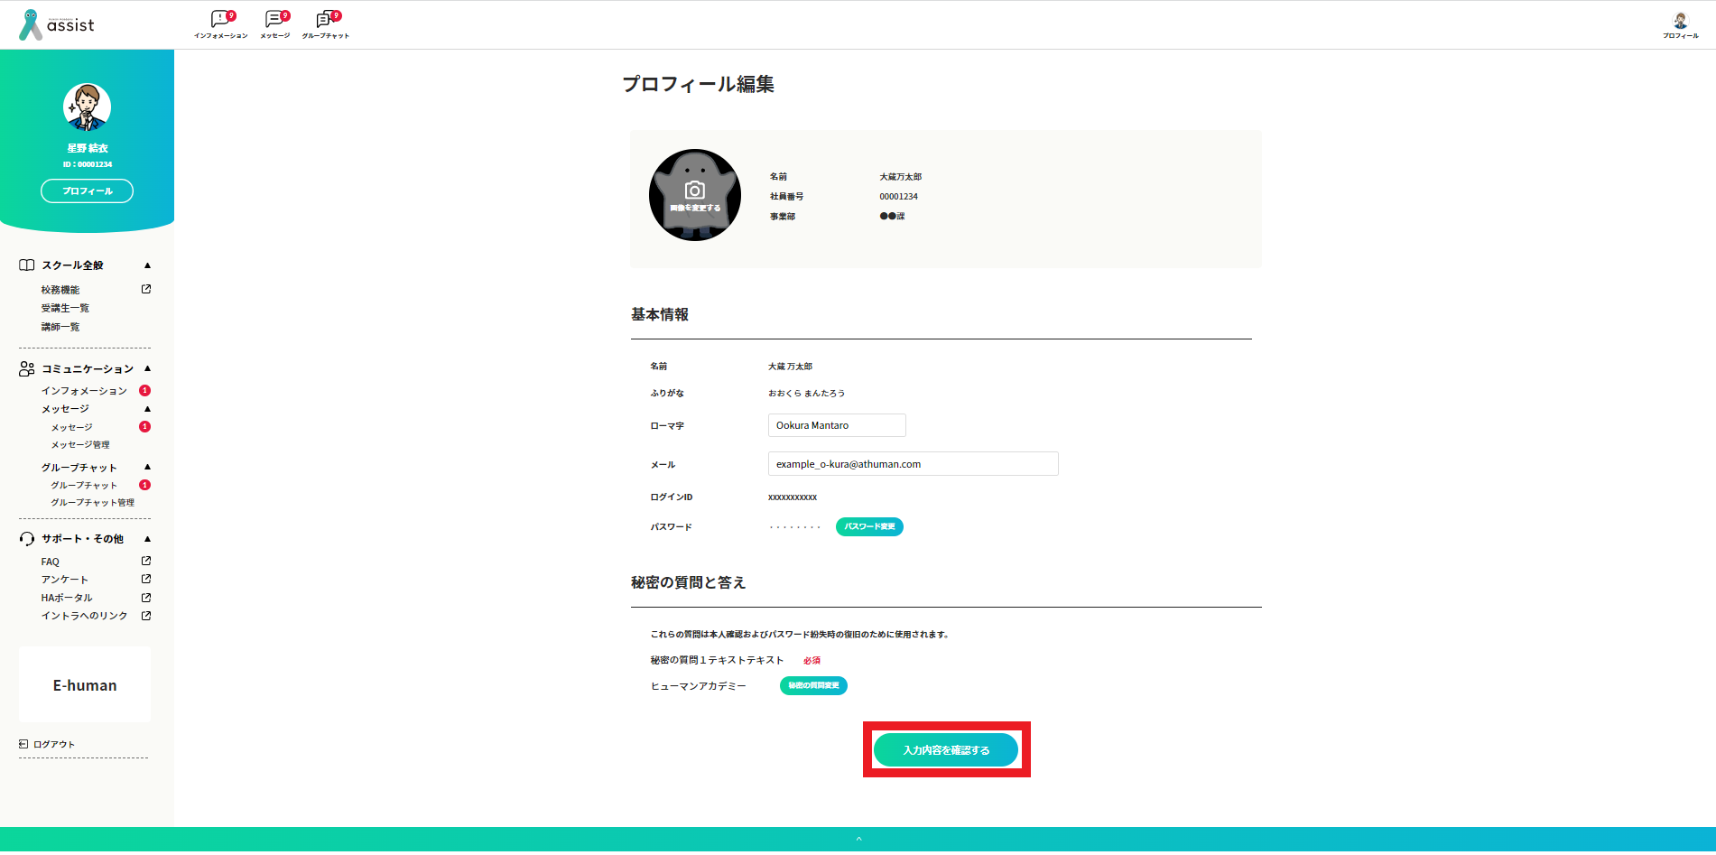Click the パスワード変更 button
Screen dimensions: 1716x855
pos(868,526)
